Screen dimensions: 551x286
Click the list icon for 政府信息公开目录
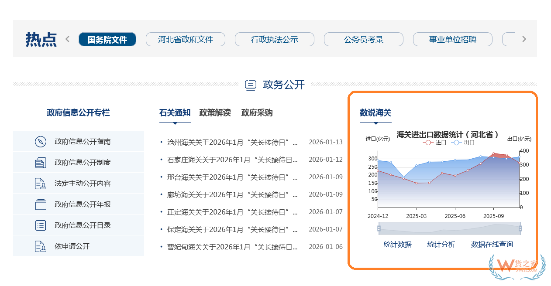41,225
